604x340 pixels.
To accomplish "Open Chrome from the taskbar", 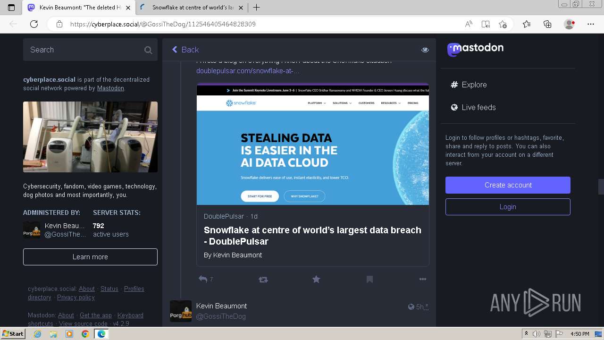I will click(85, 334).
